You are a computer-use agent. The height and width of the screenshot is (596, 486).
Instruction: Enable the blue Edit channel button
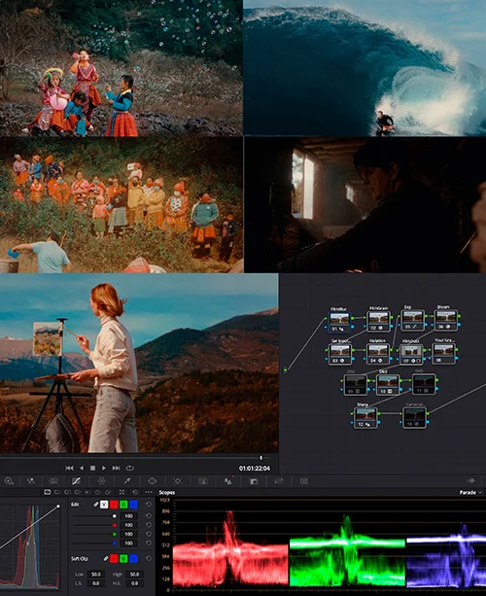coord(133,505)
